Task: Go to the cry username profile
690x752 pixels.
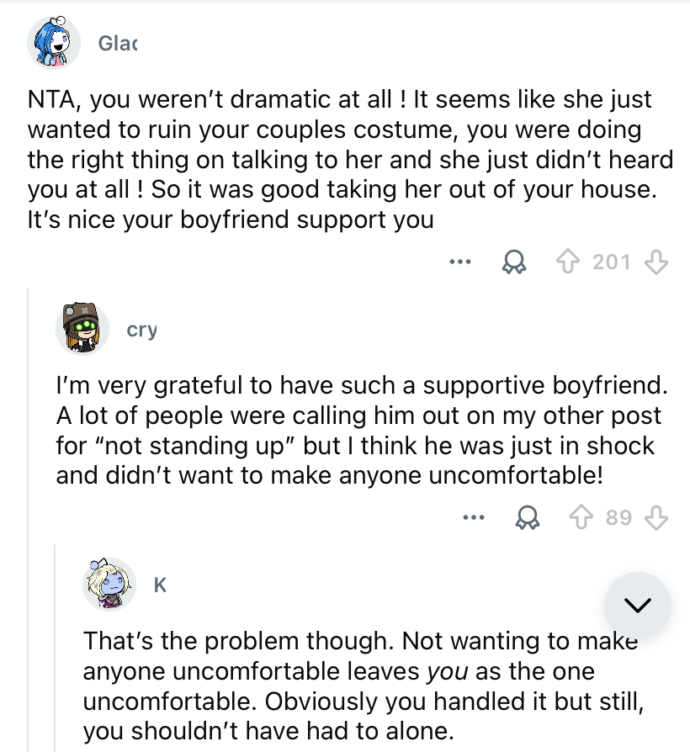Action: click(141, 331)
